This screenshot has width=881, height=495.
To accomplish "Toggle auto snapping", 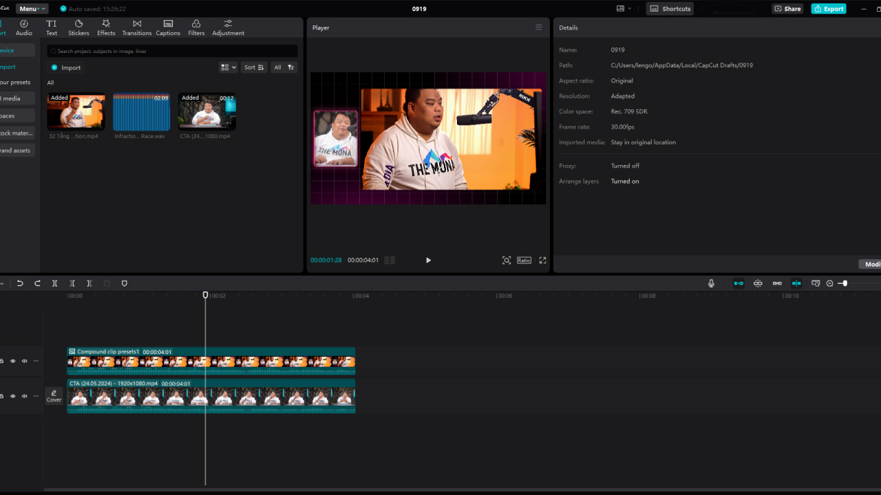I will pos(758,283).
